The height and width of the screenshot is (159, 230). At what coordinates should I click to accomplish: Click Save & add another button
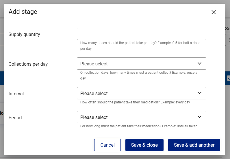point(194,145)
